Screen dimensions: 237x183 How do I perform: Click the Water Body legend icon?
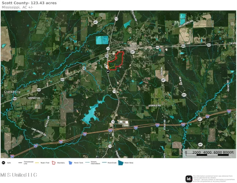121,163
